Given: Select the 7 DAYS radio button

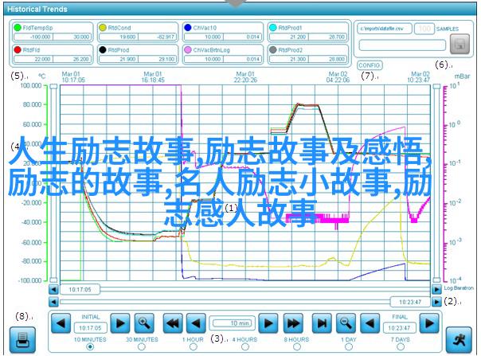Looking at the screenshot, I should (401, 347).
